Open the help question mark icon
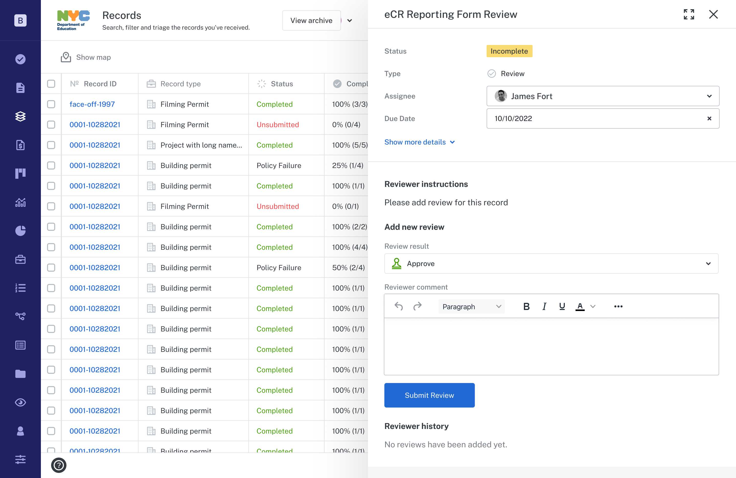Screen dimensions: 736x478 pos(59,465)
